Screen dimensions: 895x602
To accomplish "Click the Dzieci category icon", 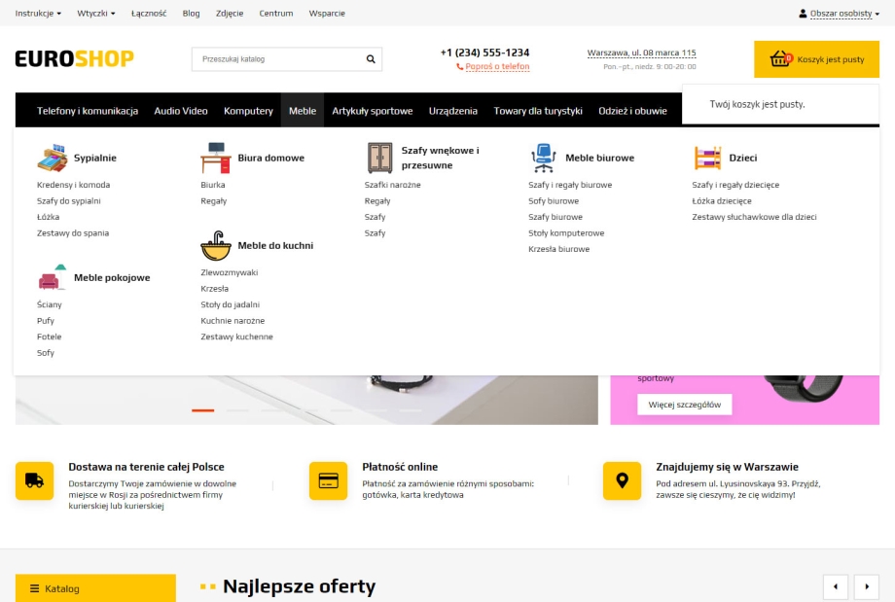I will tap(707, 156).
